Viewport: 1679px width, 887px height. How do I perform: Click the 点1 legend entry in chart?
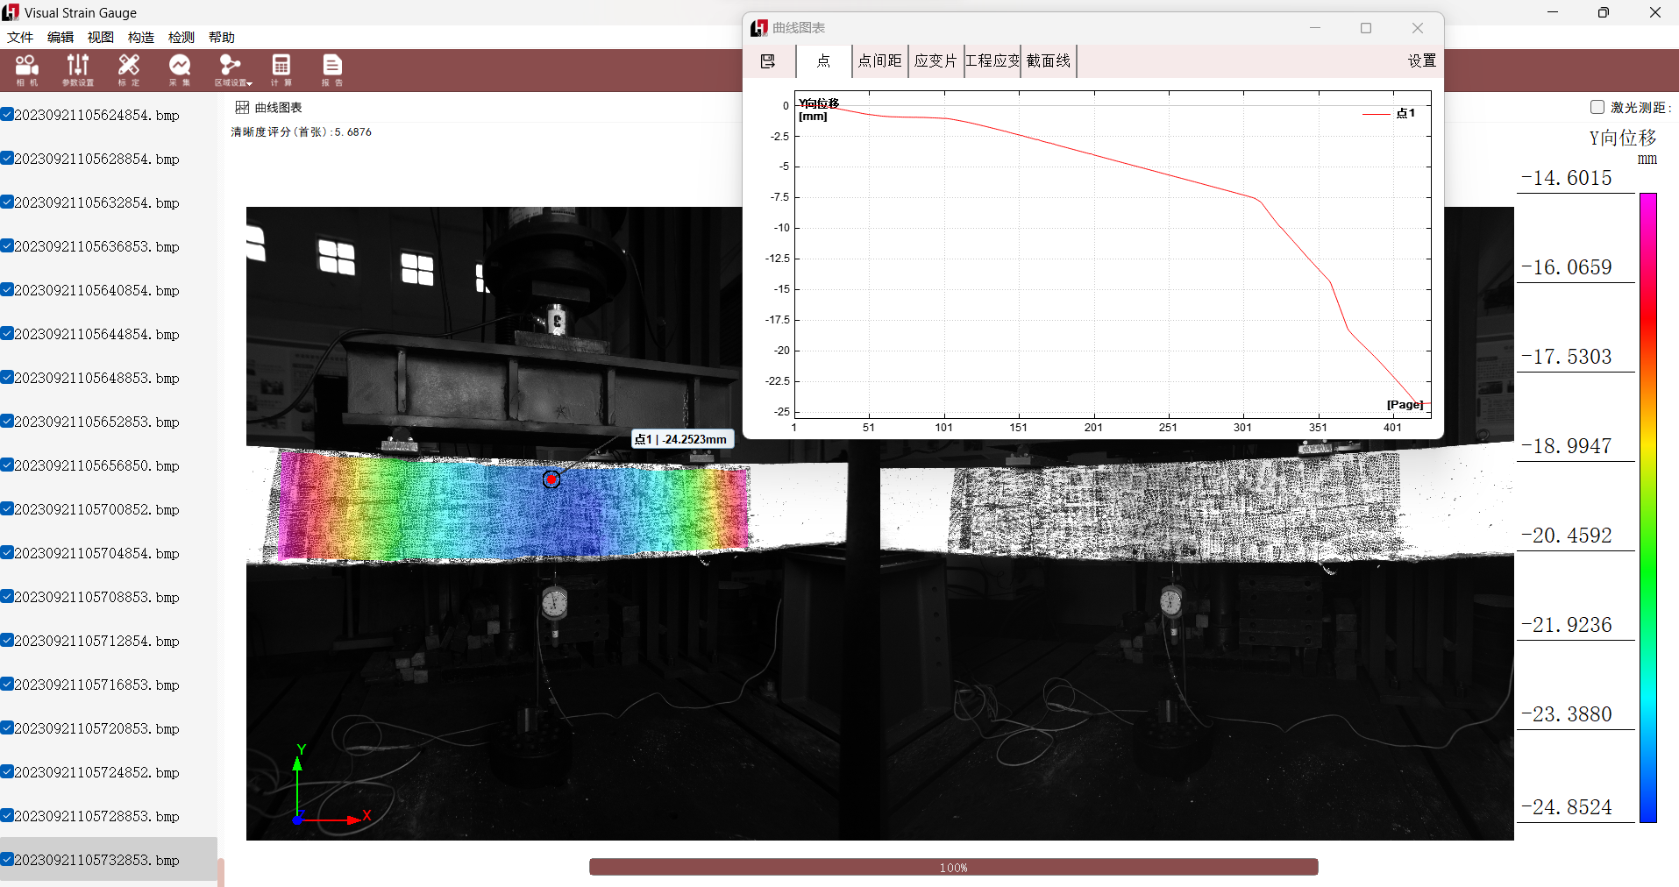click(1389, 113)
